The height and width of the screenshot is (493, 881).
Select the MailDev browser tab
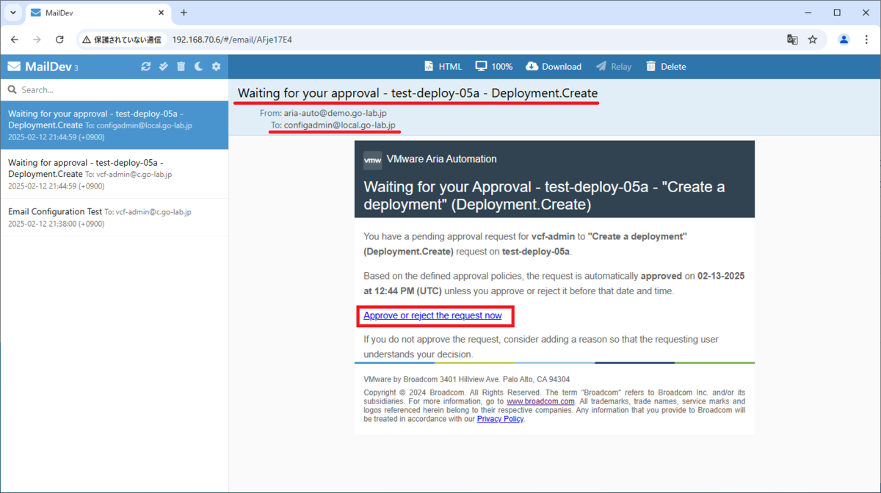98,12
